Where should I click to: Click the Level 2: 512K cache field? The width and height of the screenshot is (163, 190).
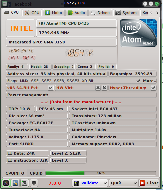coord(68,153)
